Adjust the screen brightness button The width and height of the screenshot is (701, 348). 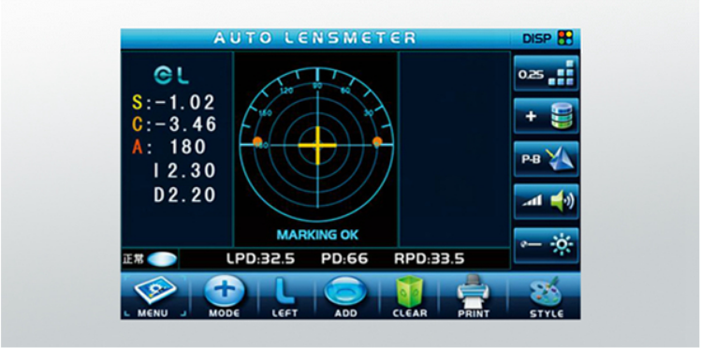click(x=546, y=245)
